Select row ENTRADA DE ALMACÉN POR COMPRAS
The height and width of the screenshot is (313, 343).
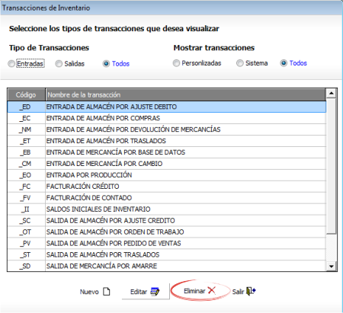(x=167, y=118)
